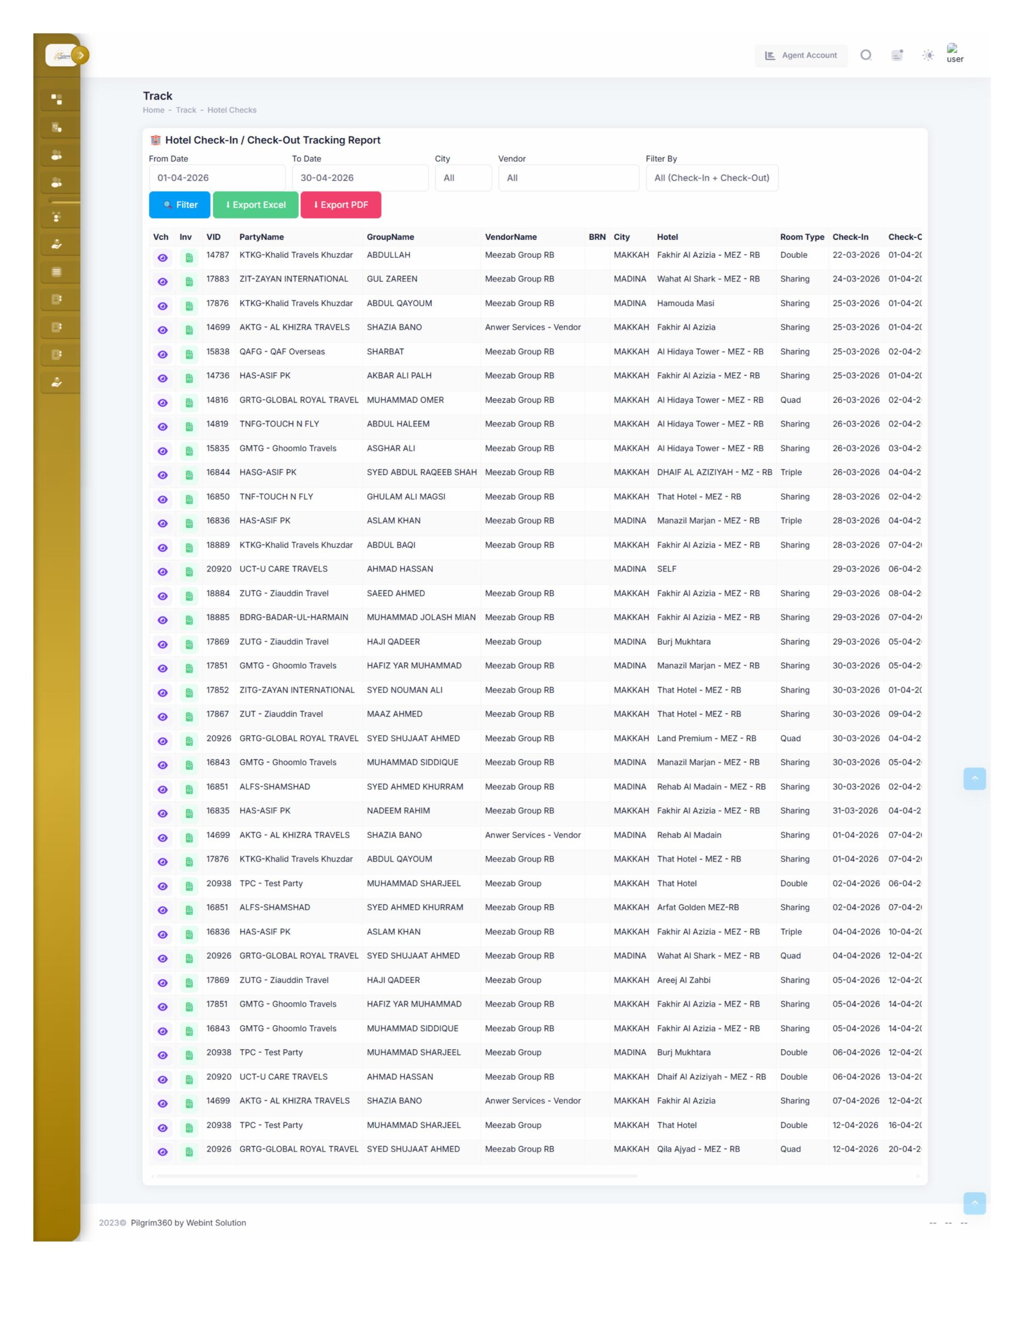Open the City dropdown filter
This screenshot has width=1024, height=1325.
pos(462,178)
